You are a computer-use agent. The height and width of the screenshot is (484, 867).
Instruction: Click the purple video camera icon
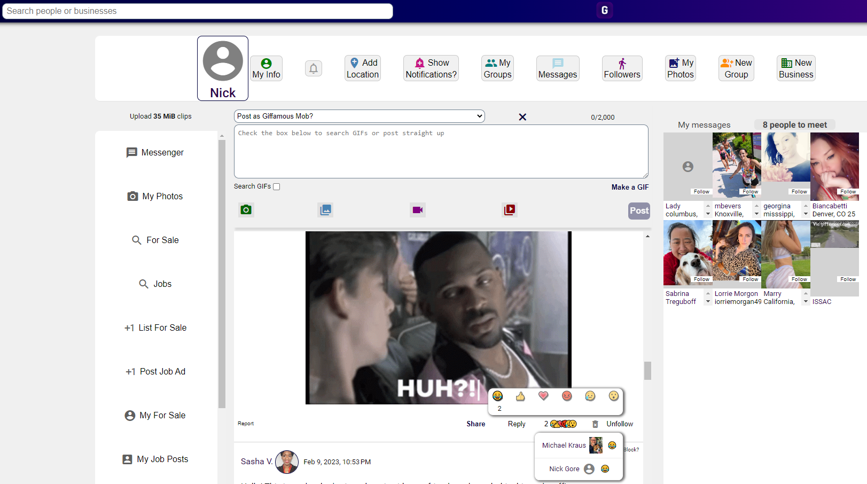point(418,210)
